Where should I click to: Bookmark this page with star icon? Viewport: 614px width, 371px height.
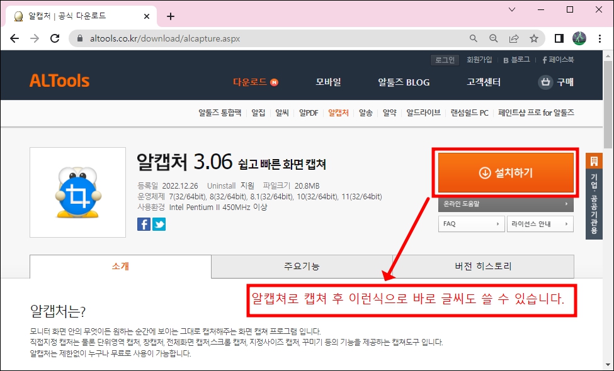[534, 38]
